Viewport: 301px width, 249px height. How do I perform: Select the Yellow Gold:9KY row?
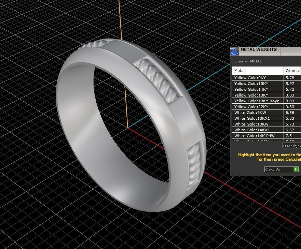[266, 78]
